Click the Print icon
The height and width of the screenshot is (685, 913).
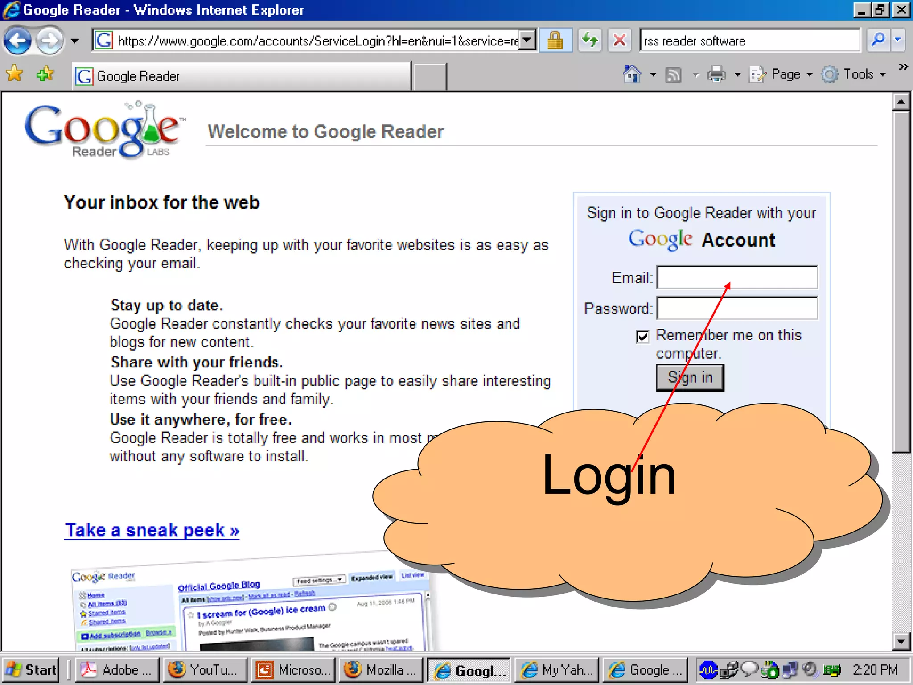pos(716,74)
